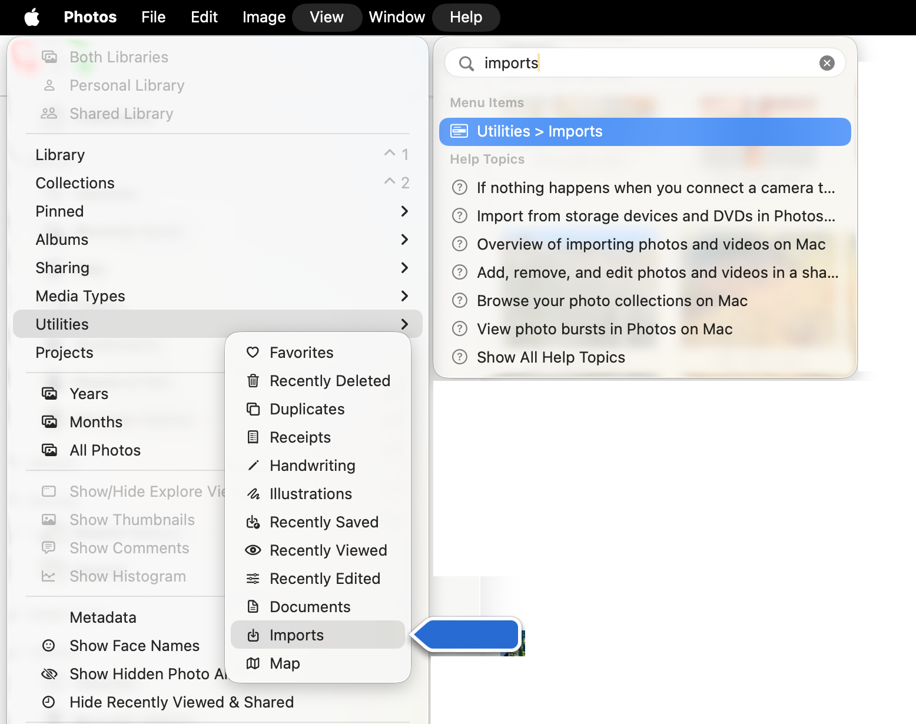Select Utilities > Imports search result
The height and width of the screenshot is (724, 916).
645,131
